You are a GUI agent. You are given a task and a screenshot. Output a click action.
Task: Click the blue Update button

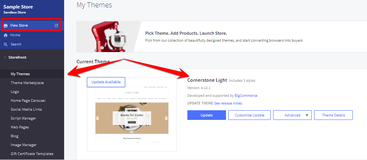coord(206,115)
